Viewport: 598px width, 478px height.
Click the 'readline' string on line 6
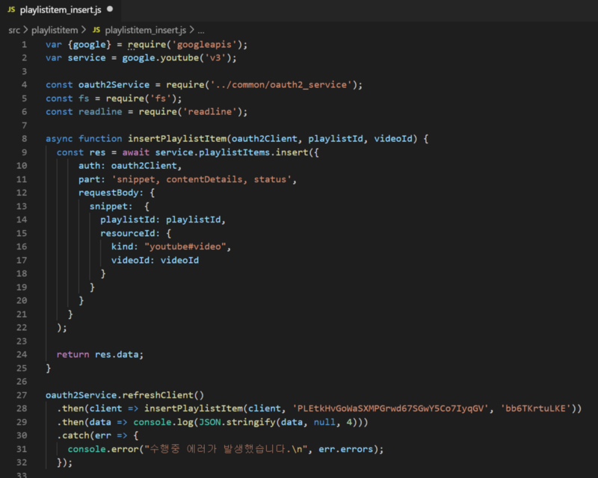210,112
